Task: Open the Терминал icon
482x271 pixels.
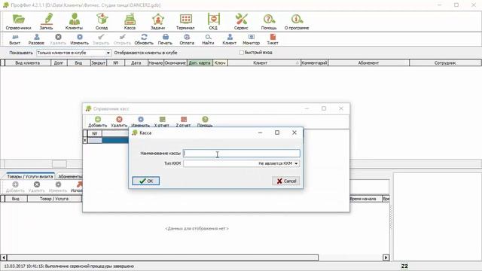Action: pos(185,22)
